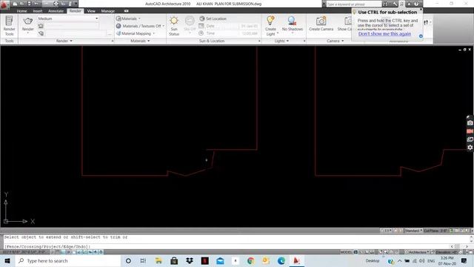Open Sun & Location panel launcher arrow
Viewport: 474px width, 267px height.
[259, 41]
